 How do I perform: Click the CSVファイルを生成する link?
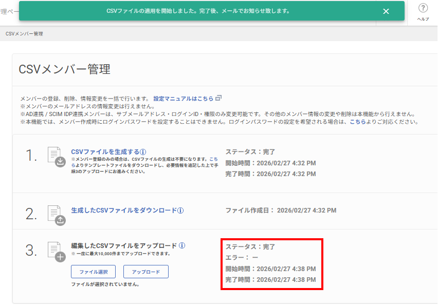(x=105, y=152)
